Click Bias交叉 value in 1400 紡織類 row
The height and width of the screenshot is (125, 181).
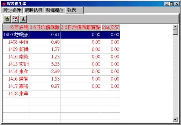click(110, 35)
